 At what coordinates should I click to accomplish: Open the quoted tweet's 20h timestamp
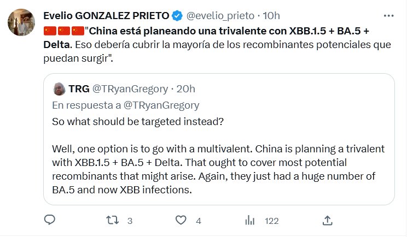point(186,88)
